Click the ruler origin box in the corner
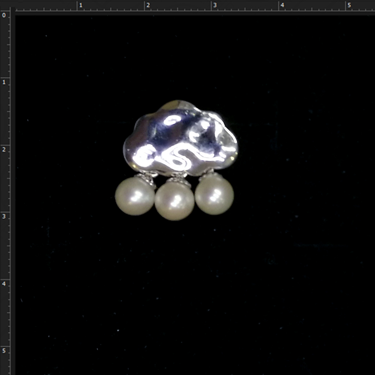The width and height of the screenshot is (375, 375). pyautogui.click(x=5, y=5)
